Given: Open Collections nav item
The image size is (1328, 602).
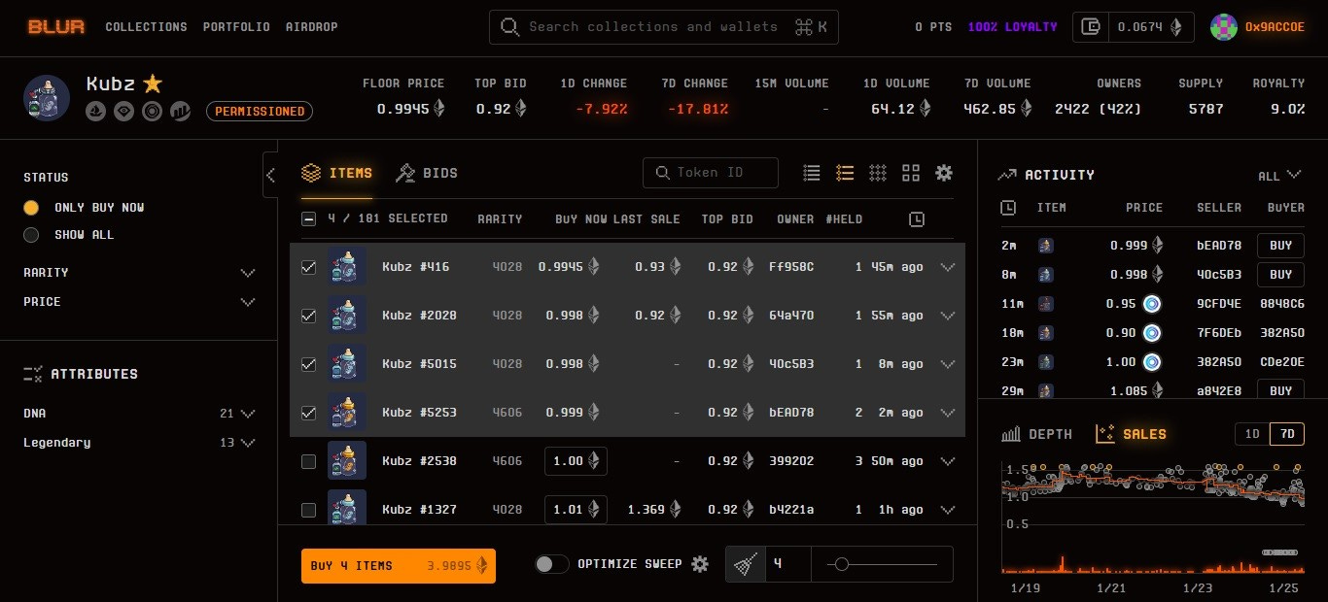Looking at the screenshot, I should coord(146,27).
